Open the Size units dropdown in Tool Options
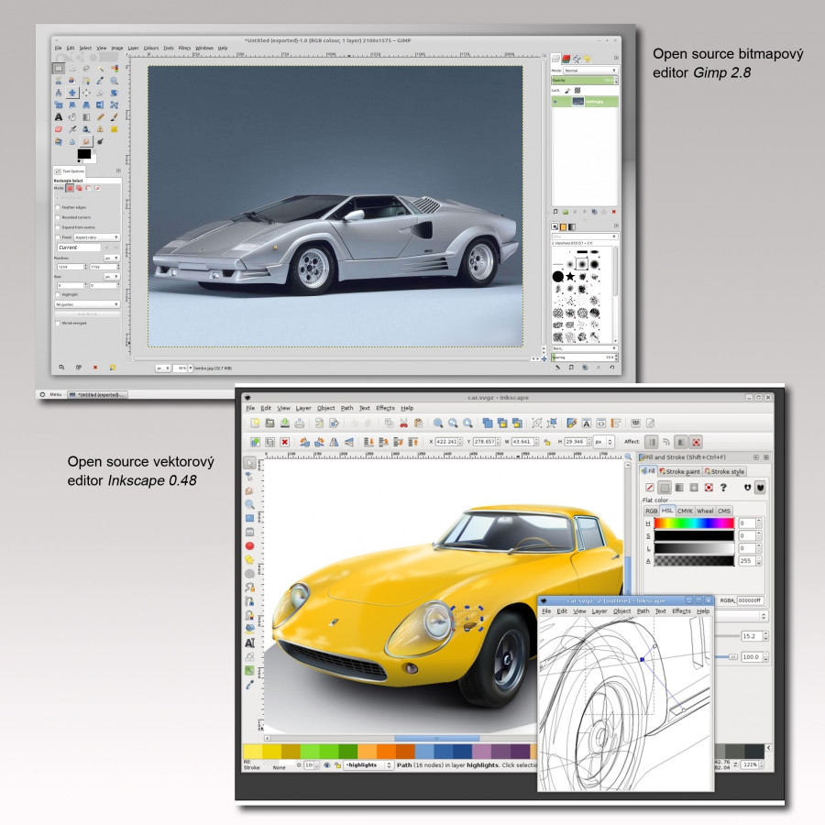Image resolution: width=825 pixels, height=825 pixels. point(112,276)
